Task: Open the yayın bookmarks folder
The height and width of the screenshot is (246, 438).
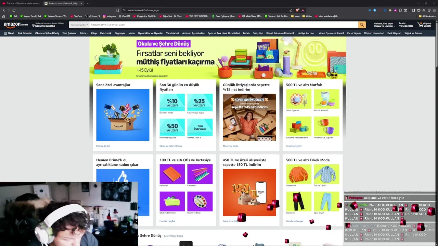Action: [295, 16]
